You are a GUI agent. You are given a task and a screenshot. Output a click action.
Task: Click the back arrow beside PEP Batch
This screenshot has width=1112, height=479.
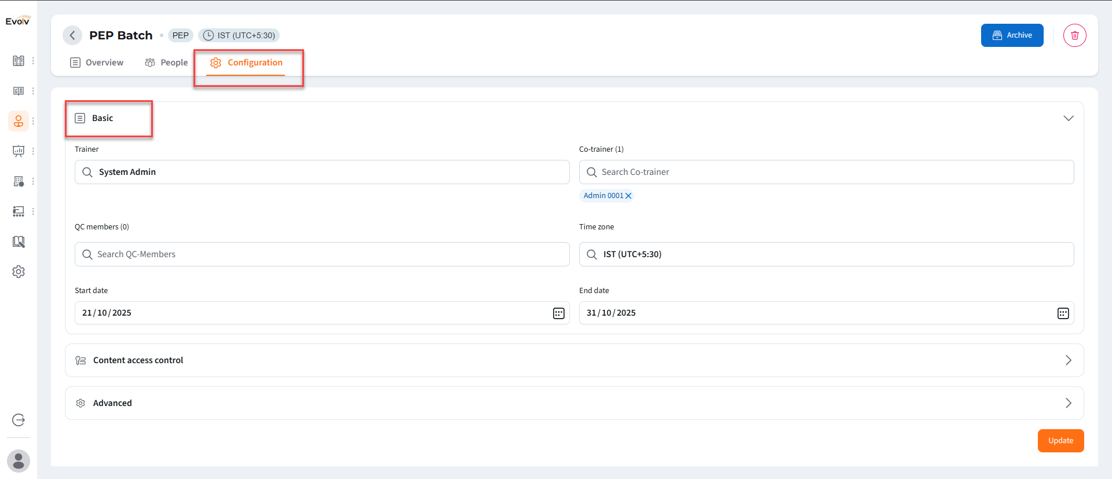(x=72, y=35)
